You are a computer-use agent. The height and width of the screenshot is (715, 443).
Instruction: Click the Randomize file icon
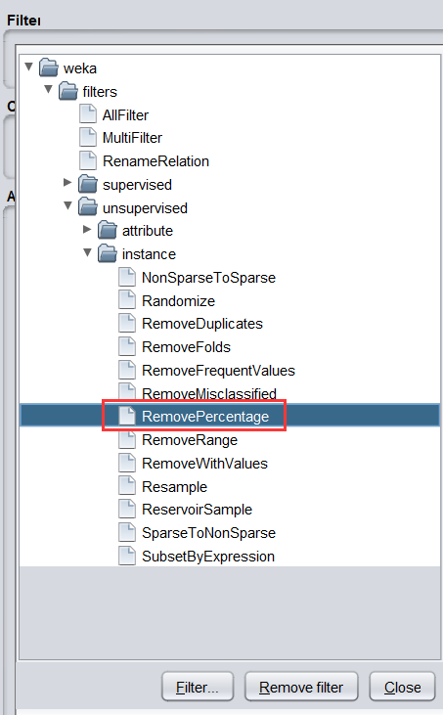click(x=127, y=300)
